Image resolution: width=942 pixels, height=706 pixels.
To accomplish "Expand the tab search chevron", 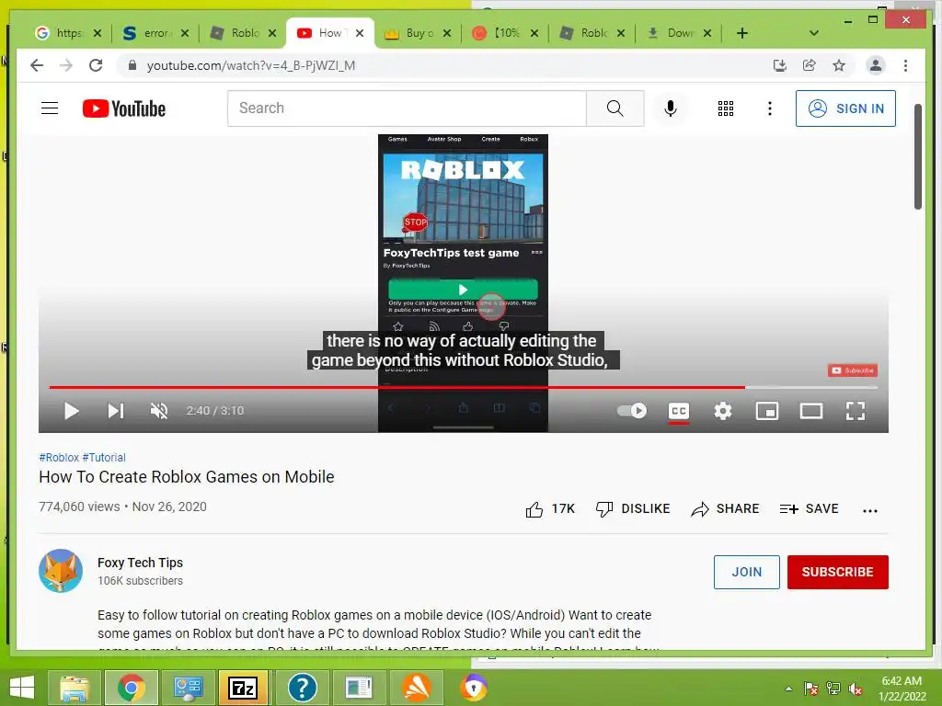I will coord(814,33).
